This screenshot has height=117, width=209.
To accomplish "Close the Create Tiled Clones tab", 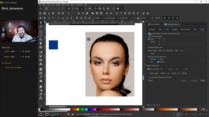I will tap(179, 24).
